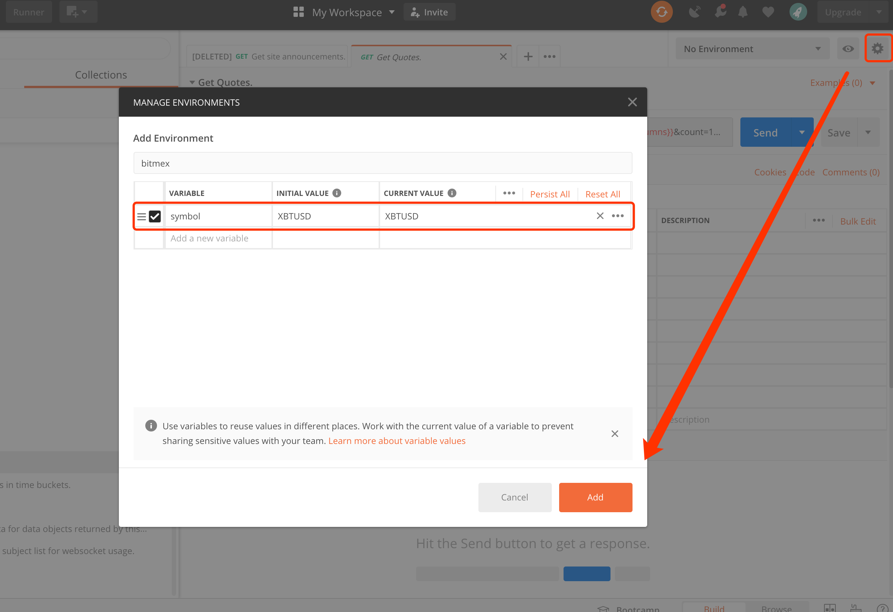Viewport: 893px width, 612px height.
Task: Open the notifications bell
Action: click(743, 12)
